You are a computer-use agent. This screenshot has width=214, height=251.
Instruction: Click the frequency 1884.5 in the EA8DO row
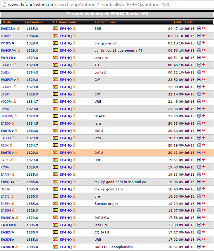point(32,124)
